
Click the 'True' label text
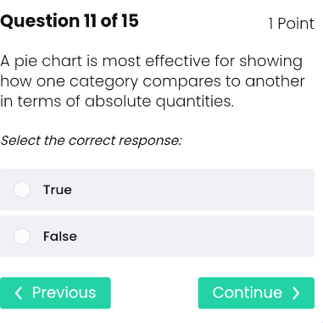pos(58,190)
